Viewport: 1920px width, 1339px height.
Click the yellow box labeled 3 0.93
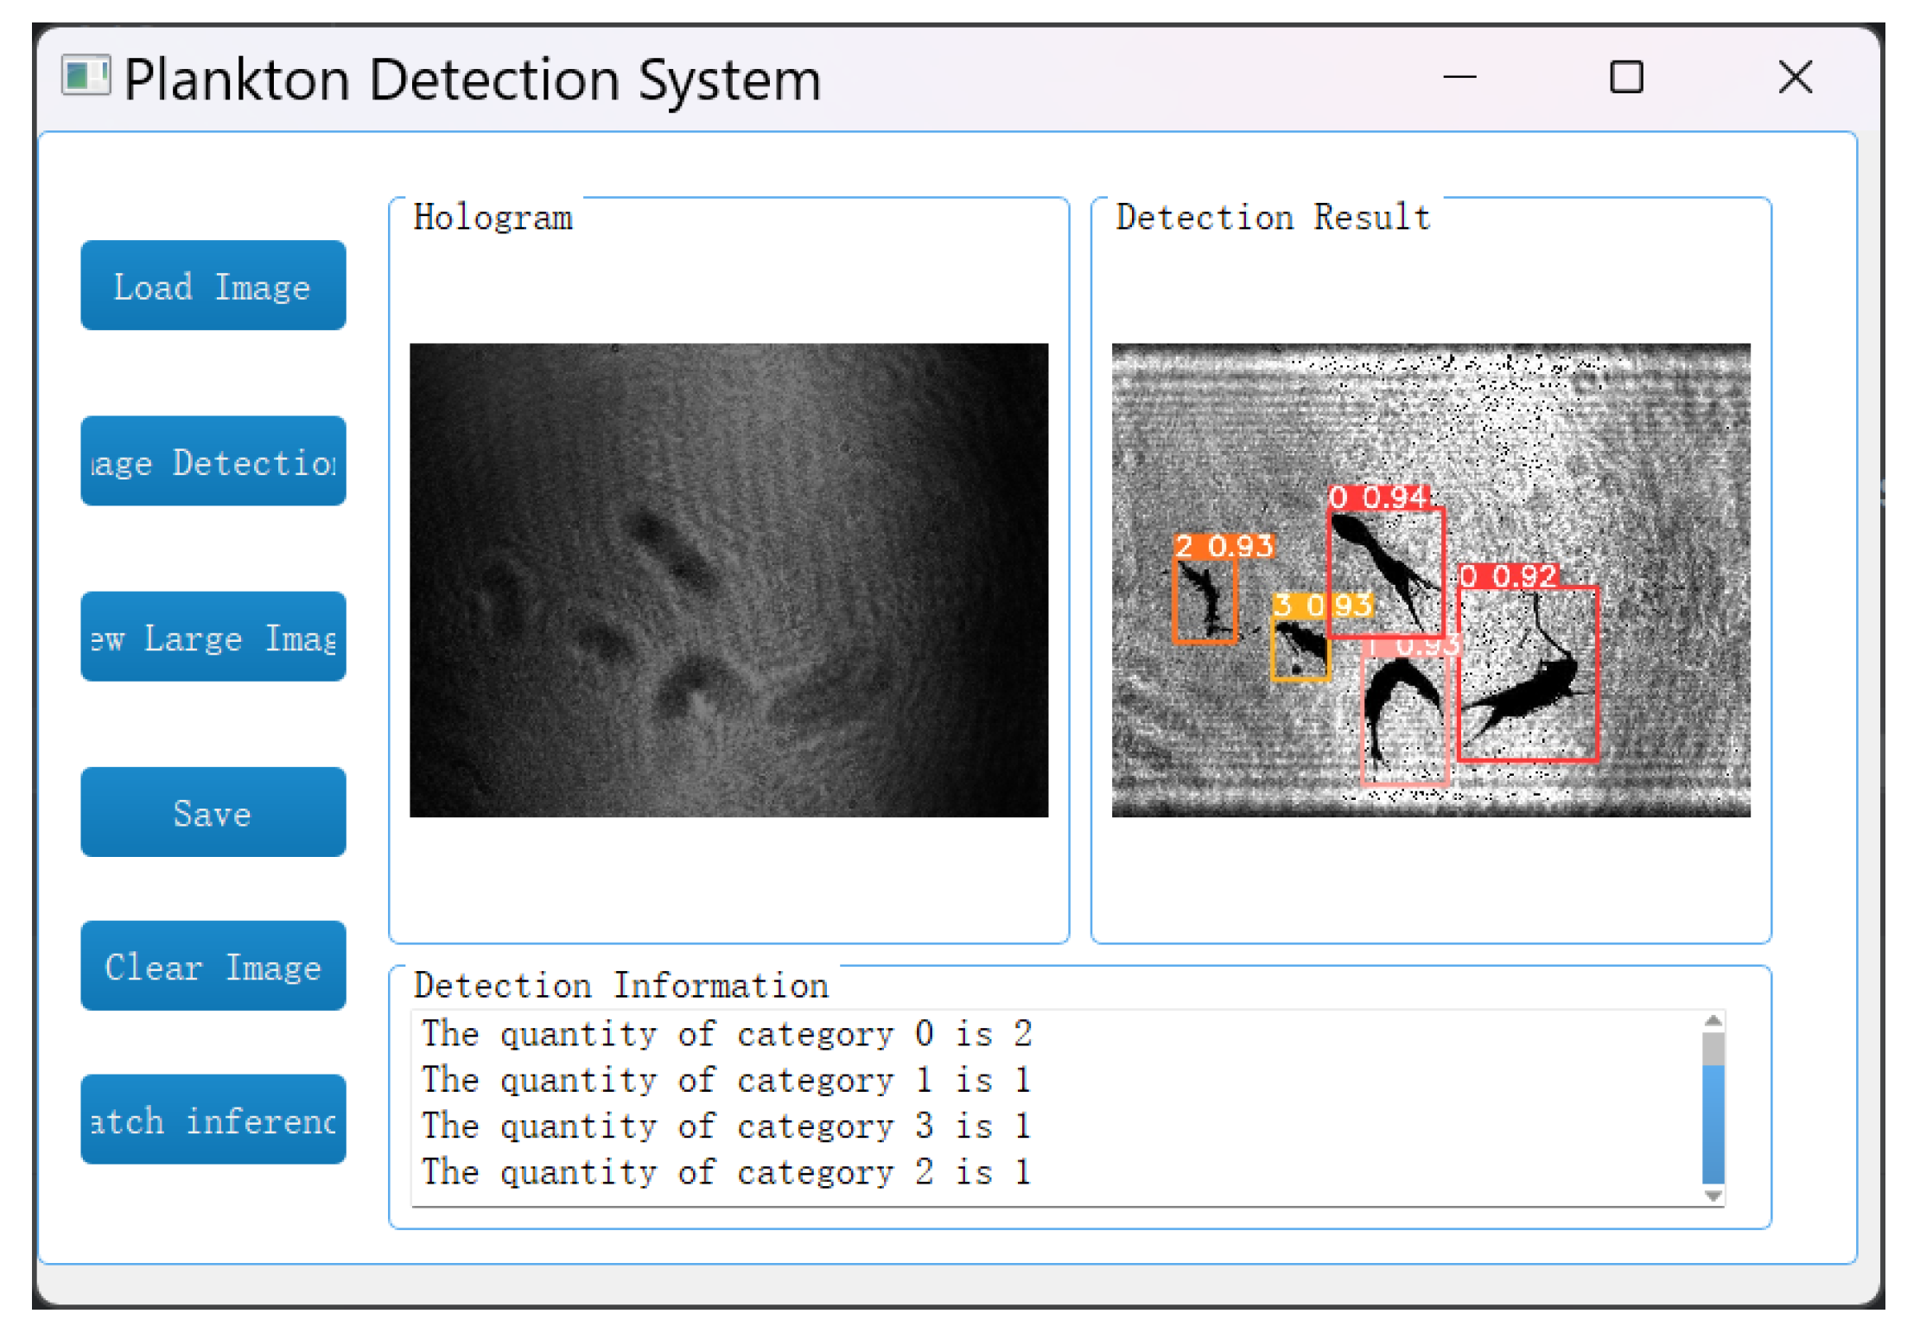1300,648
